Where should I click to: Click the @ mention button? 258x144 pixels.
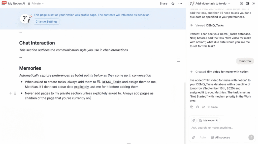click(x=194, y=120)
